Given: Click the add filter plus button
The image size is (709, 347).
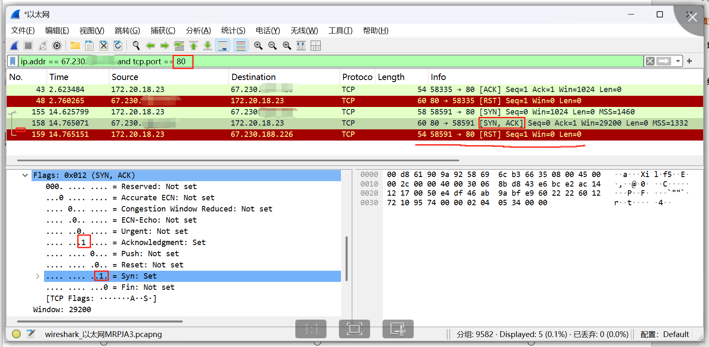Looking at the screenshot, I should click(689, 61).
